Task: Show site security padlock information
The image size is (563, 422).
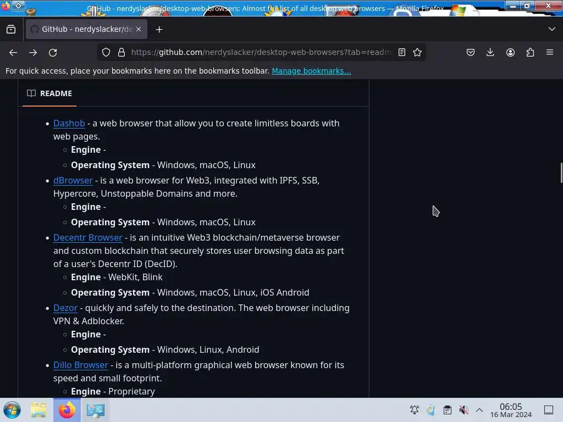Action: click(122, 52)
